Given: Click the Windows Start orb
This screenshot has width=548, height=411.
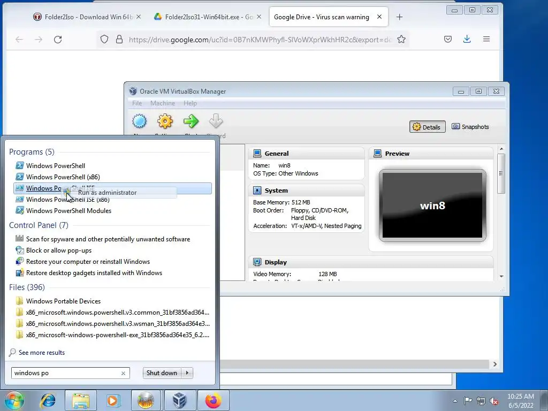Looking at the screenshot, I should 14,400.
